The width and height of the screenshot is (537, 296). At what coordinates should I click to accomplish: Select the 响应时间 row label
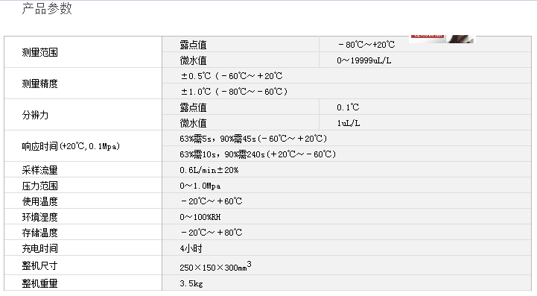tap(71, 146)
